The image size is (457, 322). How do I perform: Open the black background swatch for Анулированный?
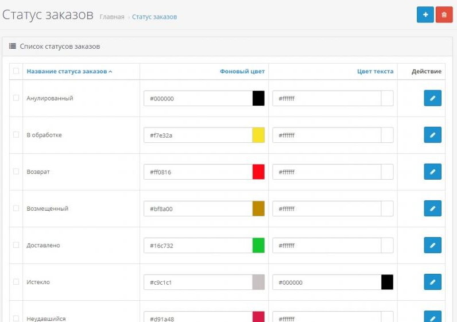[x=258, y=98]
